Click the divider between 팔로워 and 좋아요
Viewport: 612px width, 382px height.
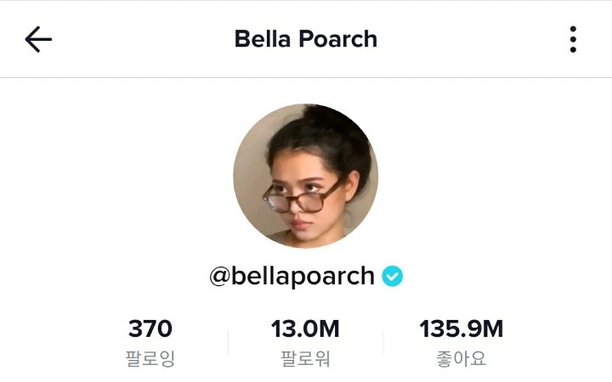[x=383, y=343]
